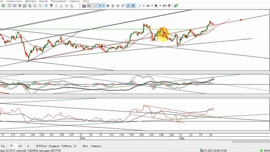270x152 pixels.
Task: Open the Сервисы menu
Action: pos(75,1)
